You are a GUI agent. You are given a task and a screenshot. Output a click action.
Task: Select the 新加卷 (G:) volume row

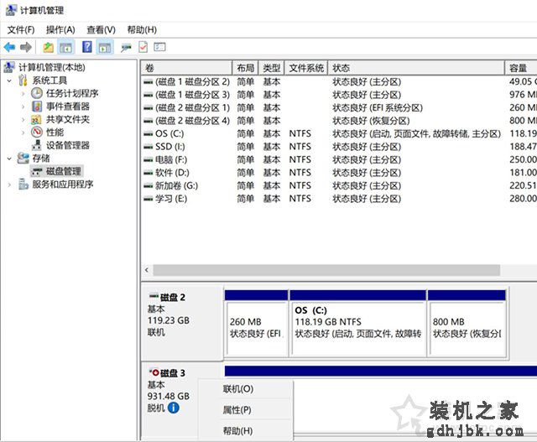pos(339,185)
